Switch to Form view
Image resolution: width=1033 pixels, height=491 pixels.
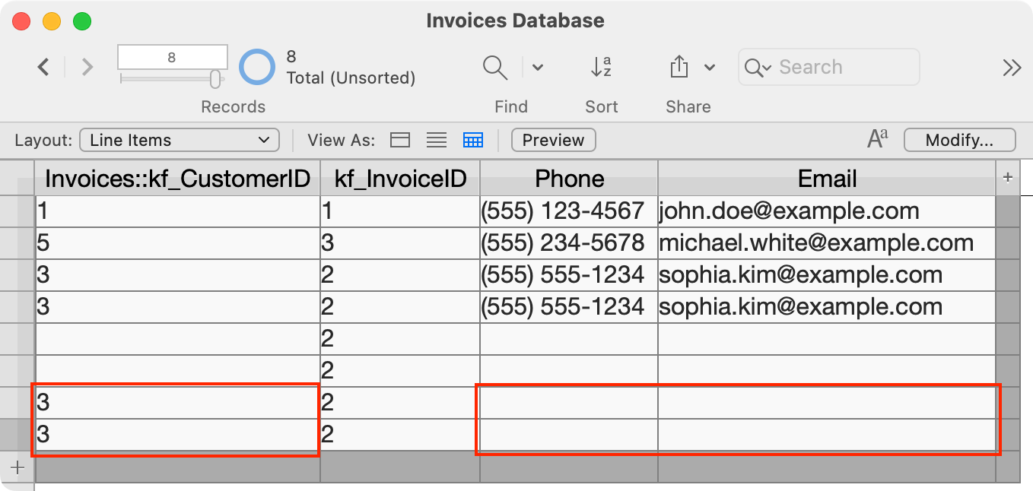point(399,141)
